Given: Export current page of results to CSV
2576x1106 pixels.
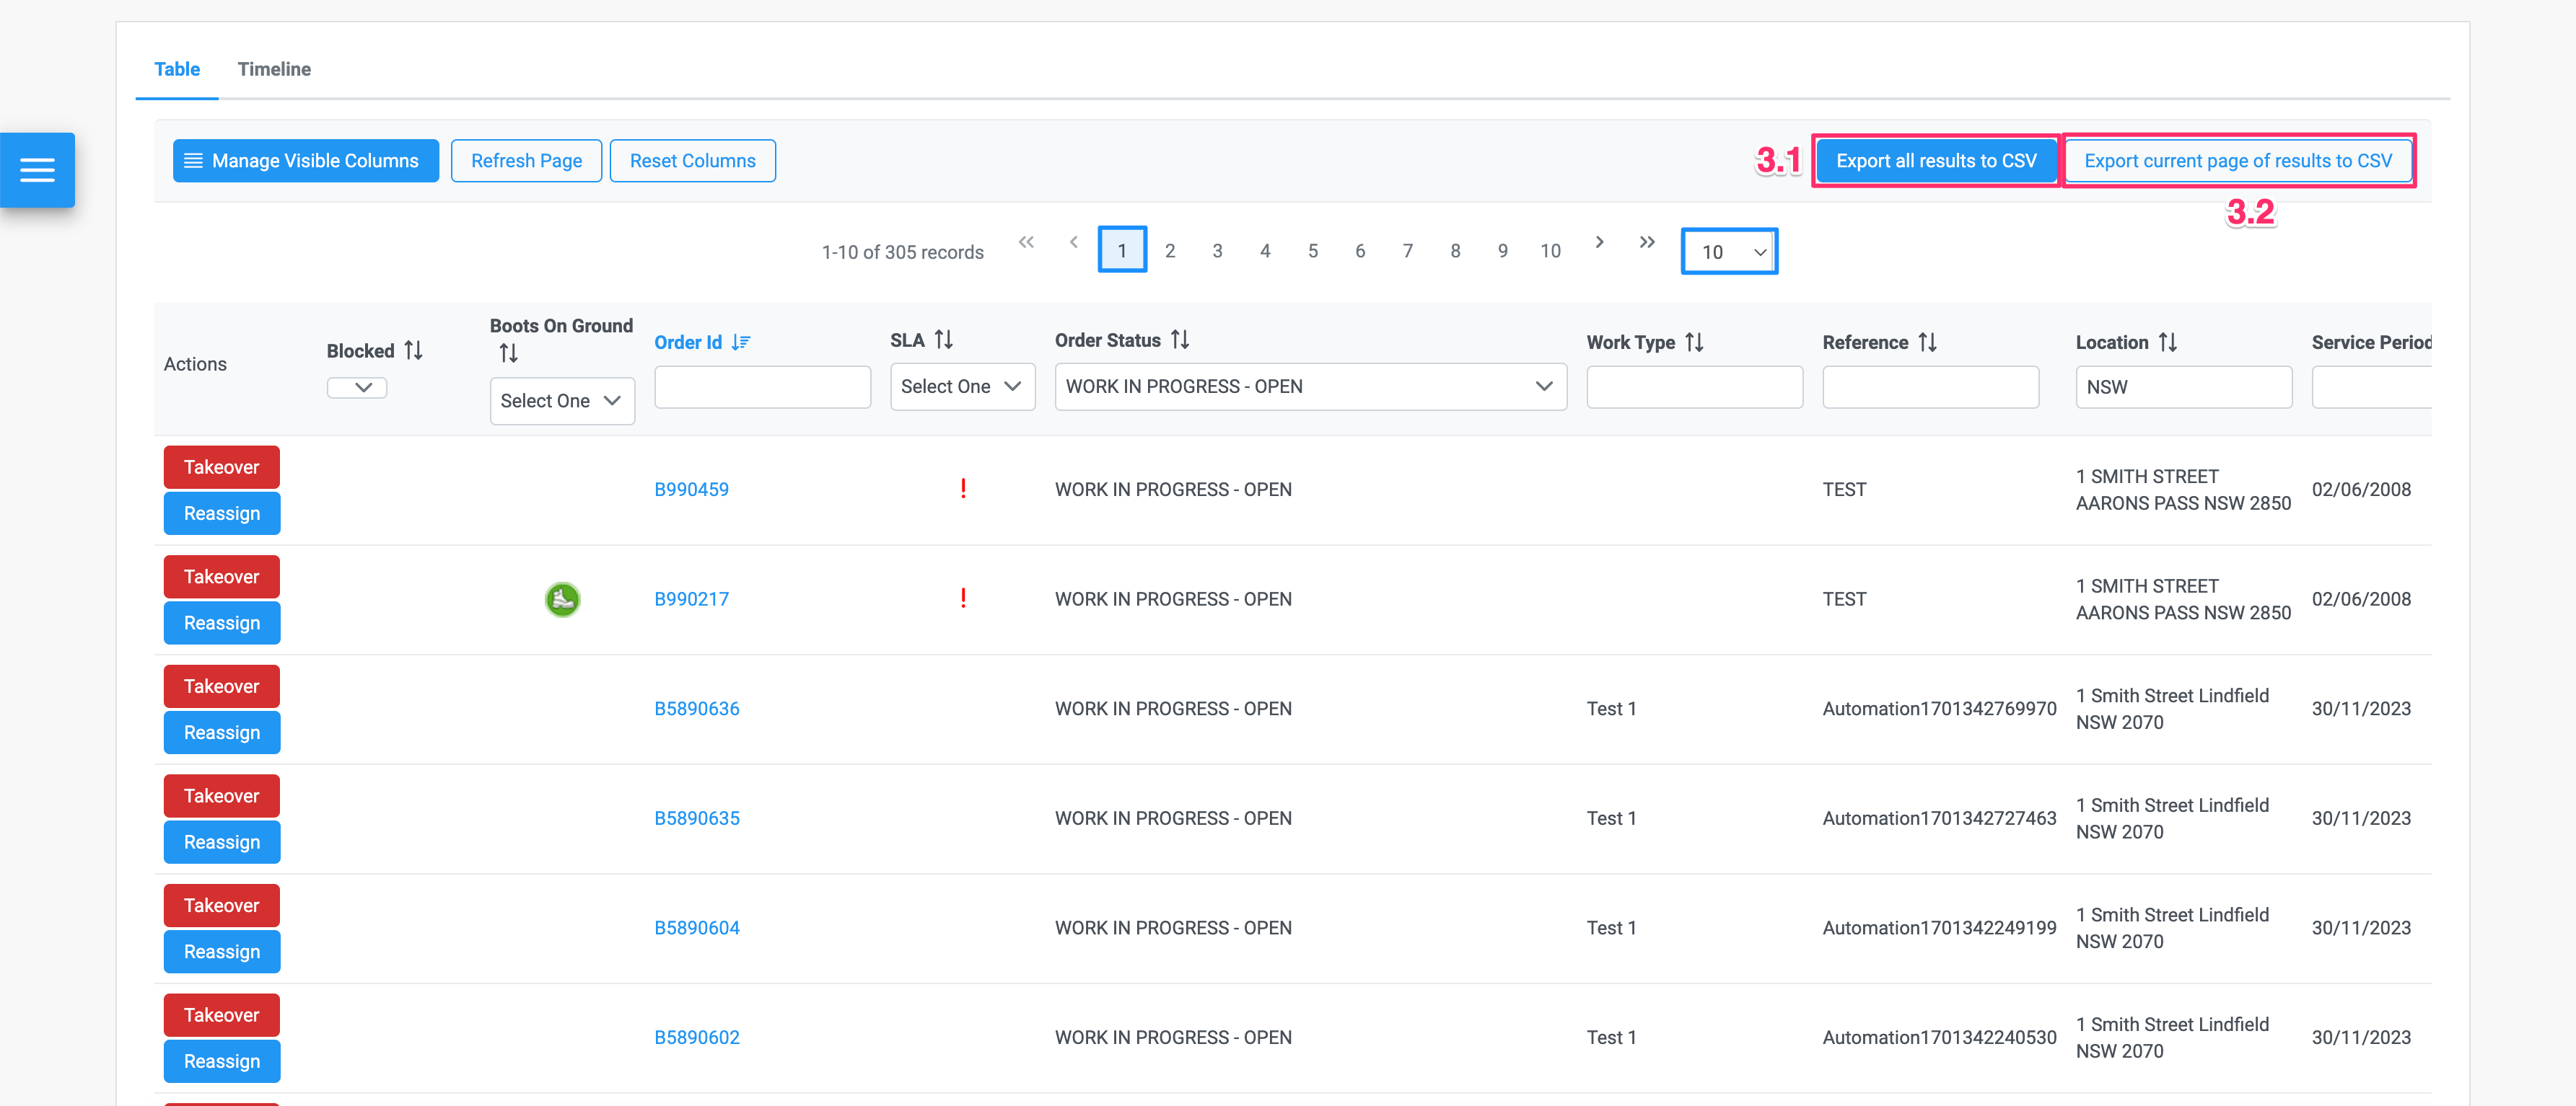Looking at the screenshot, I should click(2238, 161).
